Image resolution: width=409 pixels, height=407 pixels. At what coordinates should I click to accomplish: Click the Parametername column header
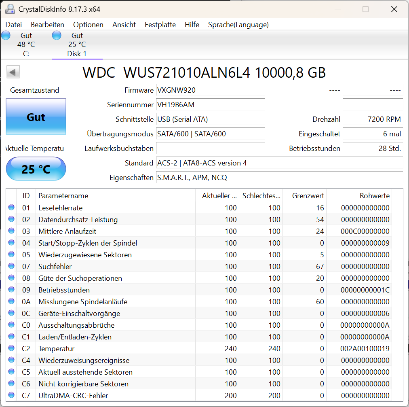pos(115,195)
